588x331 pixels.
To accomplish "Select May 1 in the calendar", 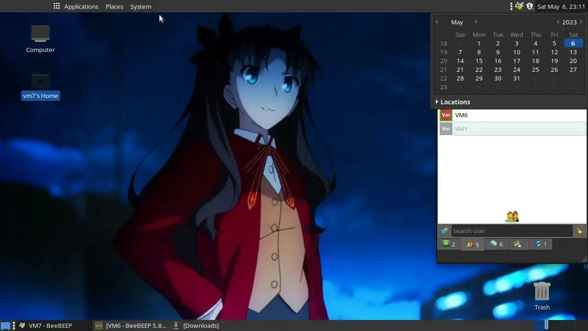I will (479, 43).
